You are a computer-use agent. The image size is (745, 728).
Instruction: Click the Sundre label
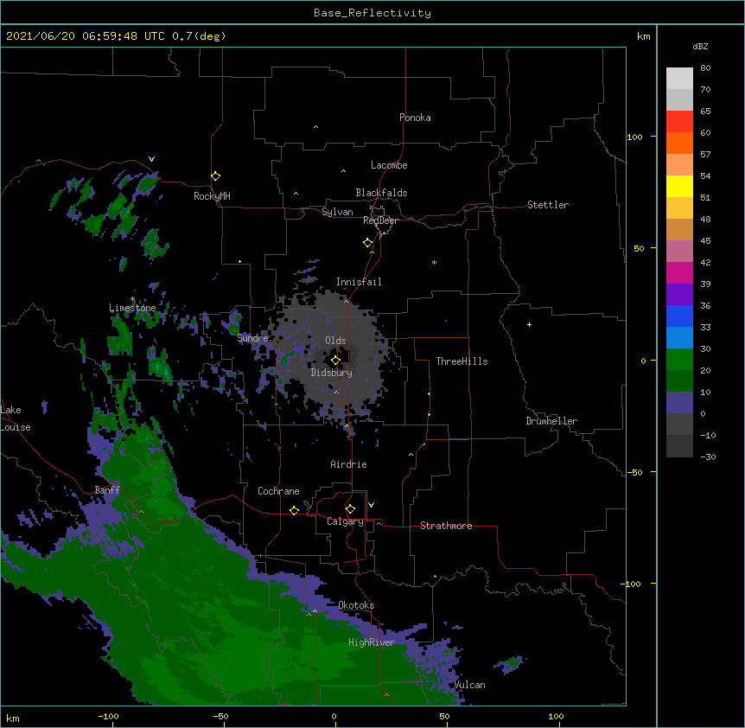[252, 338]
